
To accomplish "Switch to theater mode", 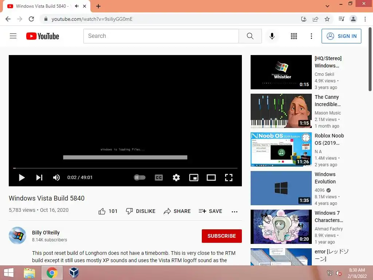I will tap(211, 178).
